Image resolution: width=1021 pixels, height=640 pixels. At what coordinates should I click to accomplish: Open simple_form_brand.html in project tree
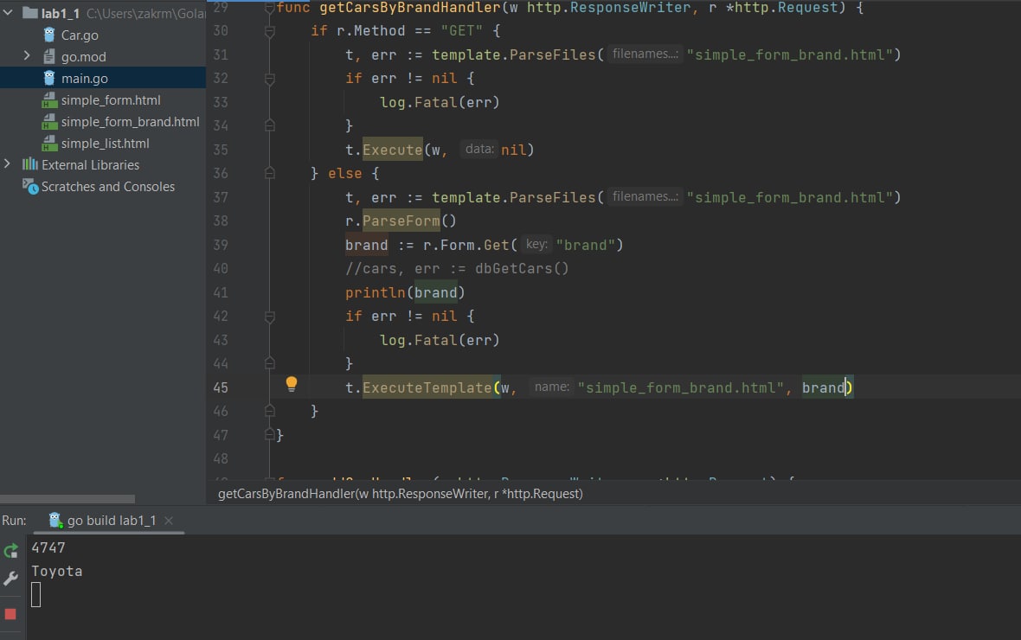pyautogui.click(x=131, y=122)
